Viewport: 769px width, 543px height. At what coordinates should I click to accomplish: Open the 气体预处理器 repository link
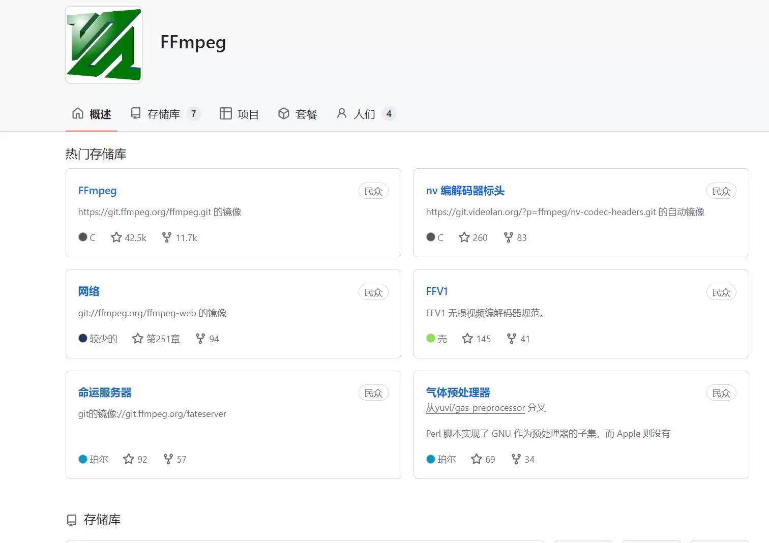coord(458,393)
